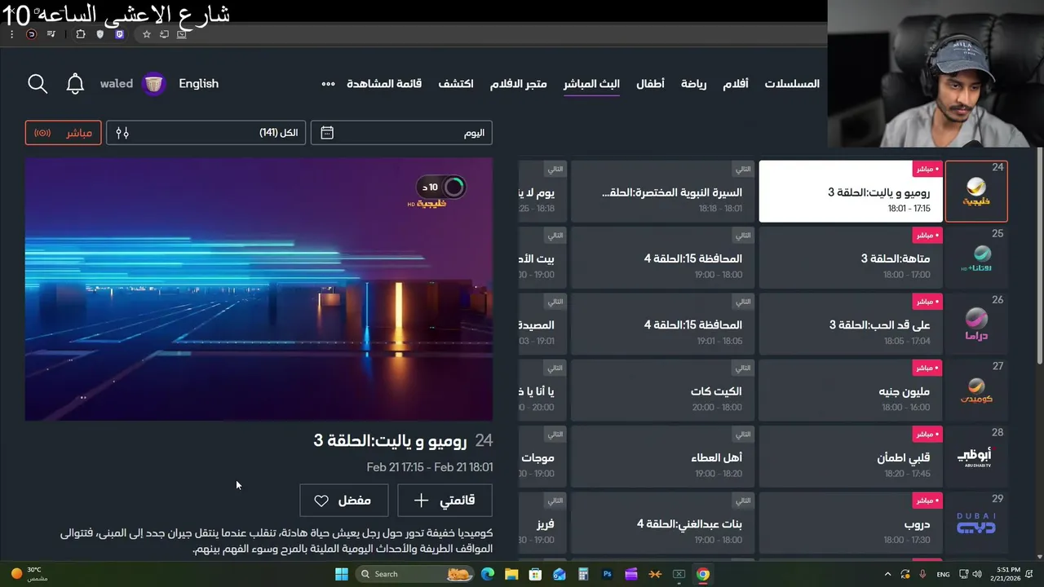Image resolution: width=1044 pixels, height=587 pixels.
Task: Select next program بنات عبدالغني:الحلقة 4
Action: tap(662, 523)
